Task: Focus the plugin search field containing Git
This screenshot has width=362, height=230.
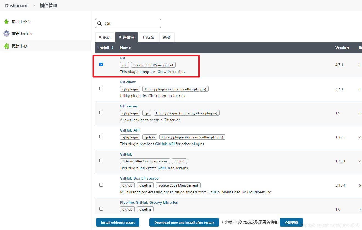Action: 128,24
